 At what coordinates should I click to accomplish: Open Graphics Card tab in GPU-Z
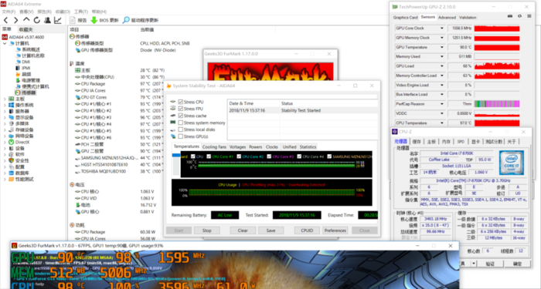tap(406, 17)
